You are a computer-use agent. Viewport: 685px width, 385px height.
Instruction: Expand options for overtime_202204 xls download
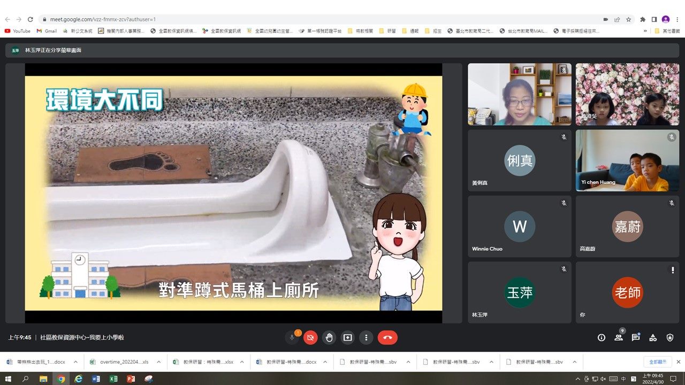pos(158,362)
